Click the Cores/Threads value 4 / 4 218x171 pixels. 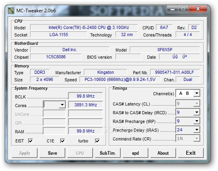coord(188,35)
